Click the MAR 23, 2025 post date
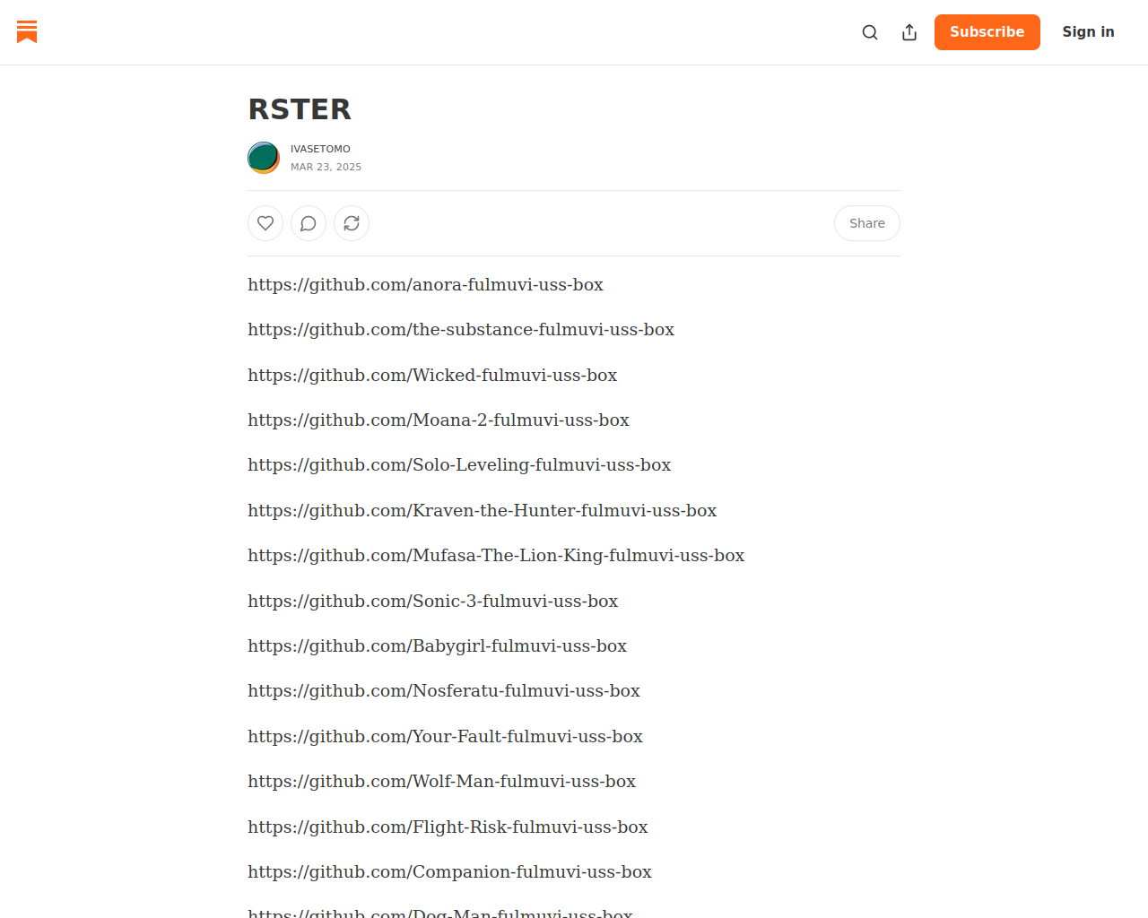This screenshot has width=1148, height=918. click(326, 167)
